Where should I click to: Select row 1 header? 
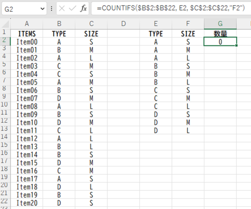(x=5, y=33)
